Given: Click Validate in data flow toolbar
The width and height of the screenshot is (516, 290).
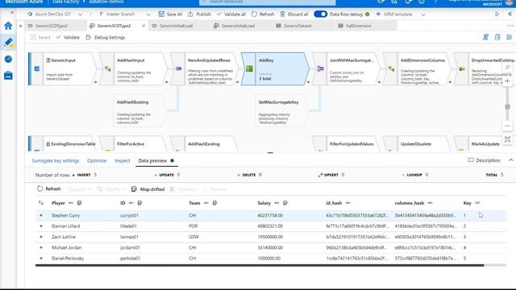Looking at the screenshot, I should [68, 38].
